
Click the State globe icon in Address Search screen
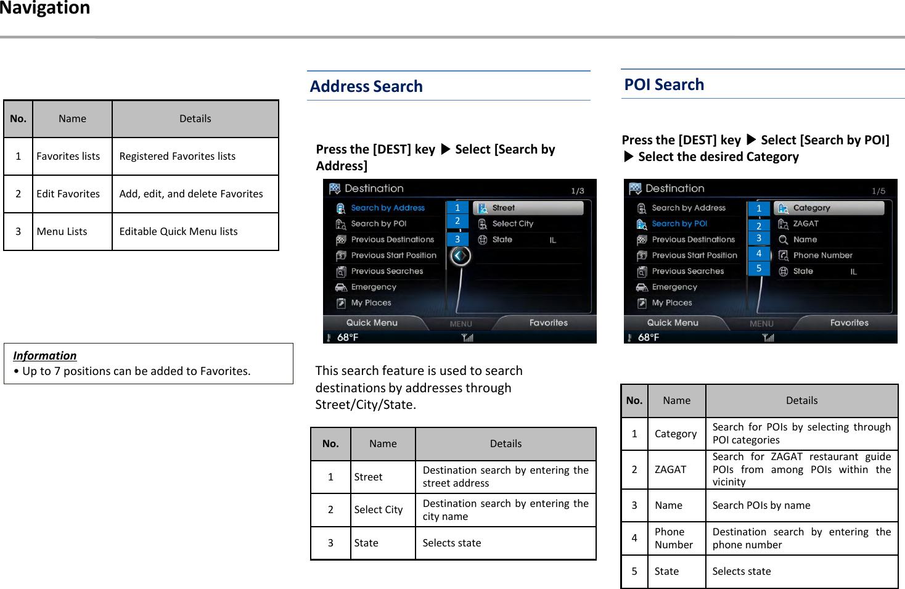pos(483,240)
